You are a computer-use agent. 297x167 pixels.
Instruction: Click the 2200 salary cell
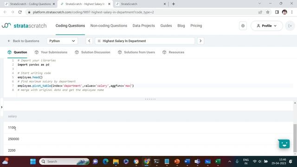tap(12, 150)
